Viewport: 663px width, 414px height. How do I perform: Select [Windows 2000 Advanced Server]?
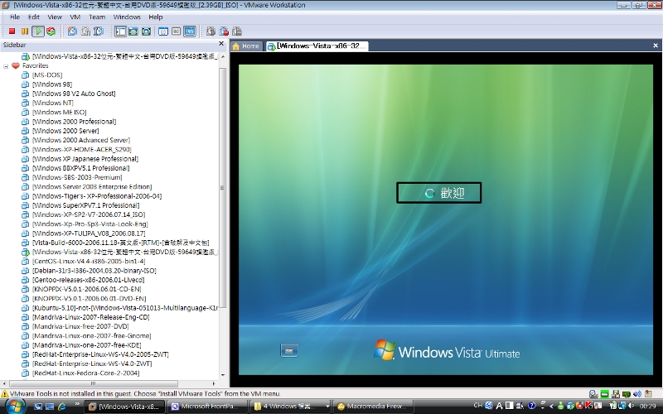pos(81,140)
